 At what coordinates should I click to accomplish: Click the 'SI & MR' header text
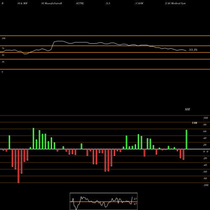(x=22, y=3)
